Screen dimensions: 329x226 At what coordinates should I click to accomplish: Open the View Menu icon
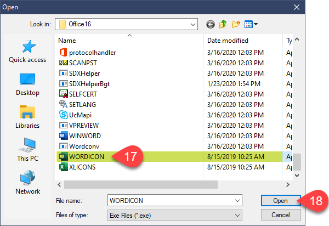coord(248,24)
